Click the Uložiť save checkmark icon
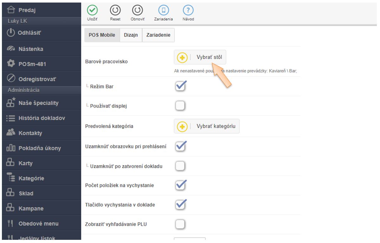The height and width of the screenshot is (243, 380). point(92,10)
